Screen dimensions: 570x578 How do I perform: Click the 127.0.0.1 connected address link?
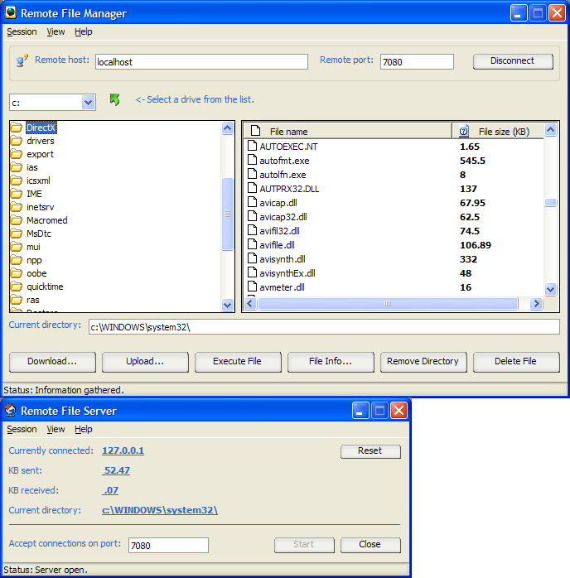[123, 450]
